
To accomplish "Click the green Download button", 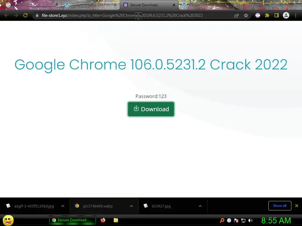I will (151, 109).
